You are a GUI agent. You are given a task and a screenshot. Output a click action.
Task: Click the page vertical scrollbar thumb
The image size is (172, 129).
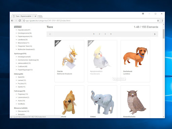(x=164, y=34)
